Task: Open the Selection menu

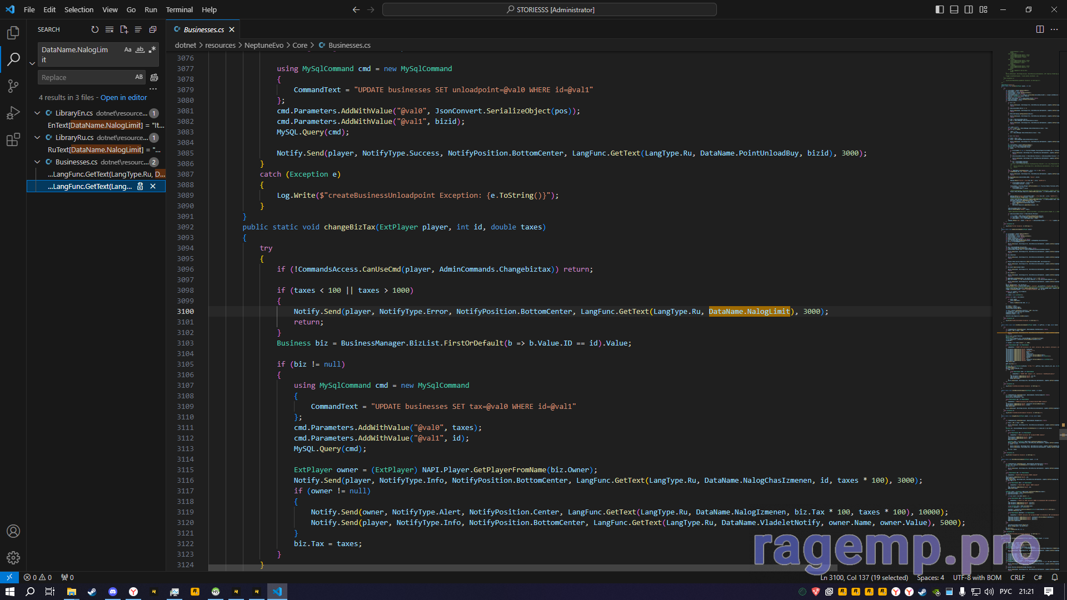Action: (79, 9)
